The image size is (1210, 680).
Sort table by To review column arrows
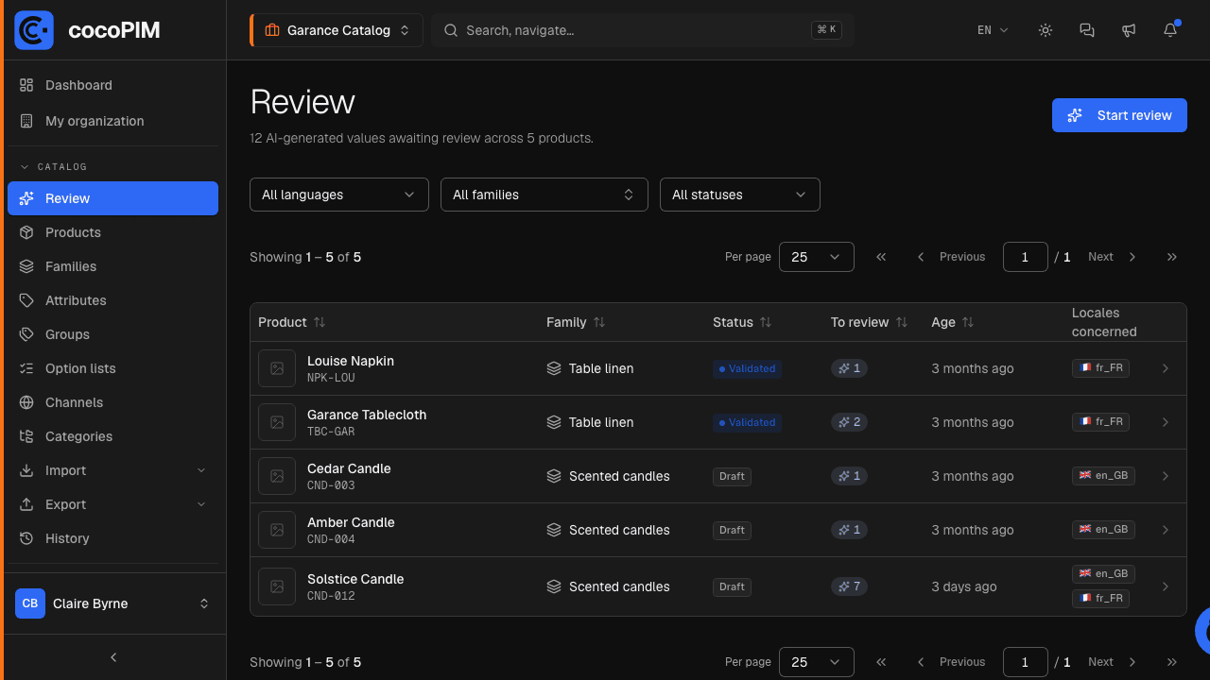902,322
